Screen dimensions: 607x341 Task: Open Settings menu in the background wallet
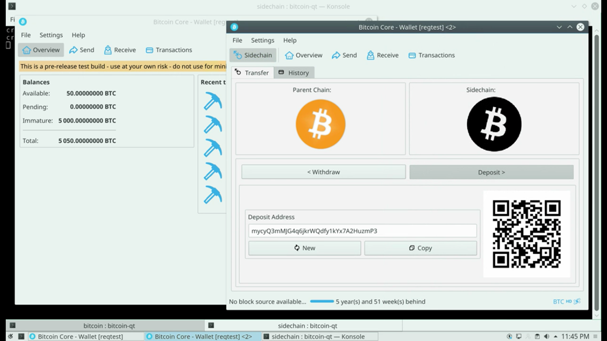(x=51, y=35)
